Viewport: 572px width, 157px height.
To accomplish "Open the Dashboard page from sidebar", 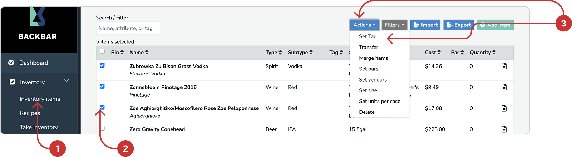I will pos(33,63).
